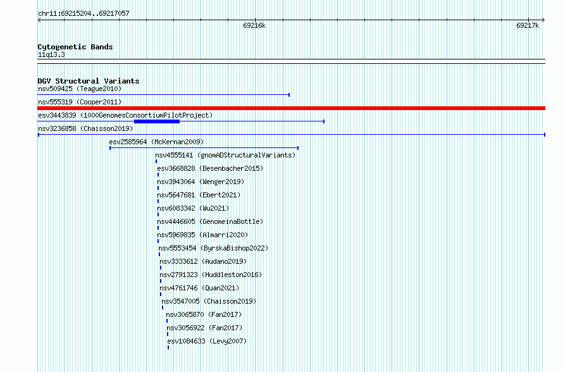Click the nsv509425 (Teague2010) variant label
The image size is (563, 372).
click(80, 89)
